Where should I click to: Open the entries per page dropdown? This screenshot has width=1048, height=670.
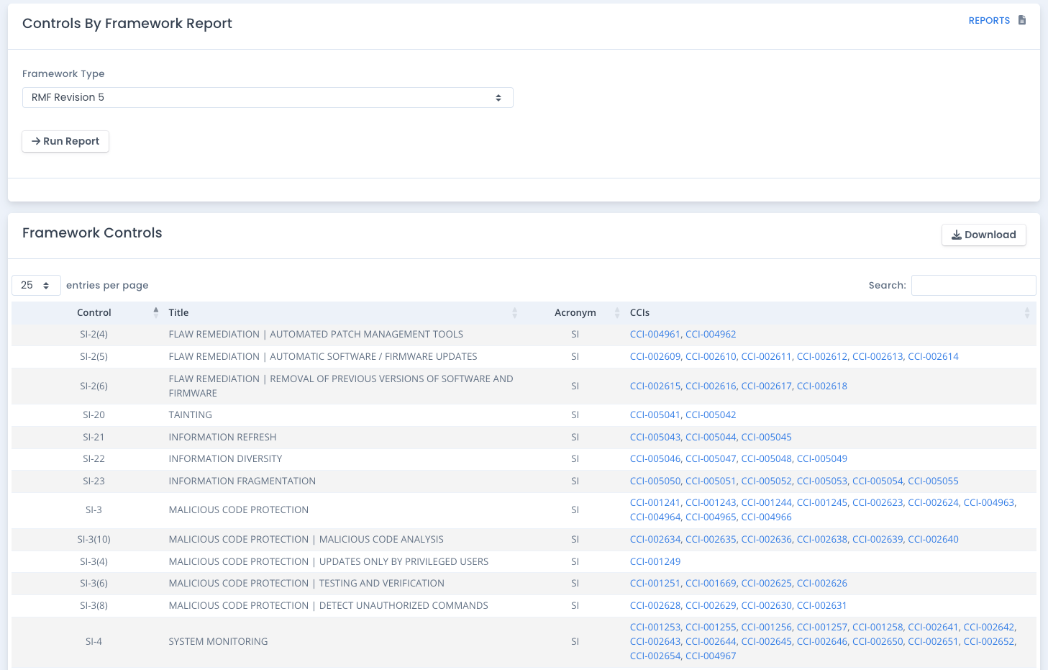36,285
